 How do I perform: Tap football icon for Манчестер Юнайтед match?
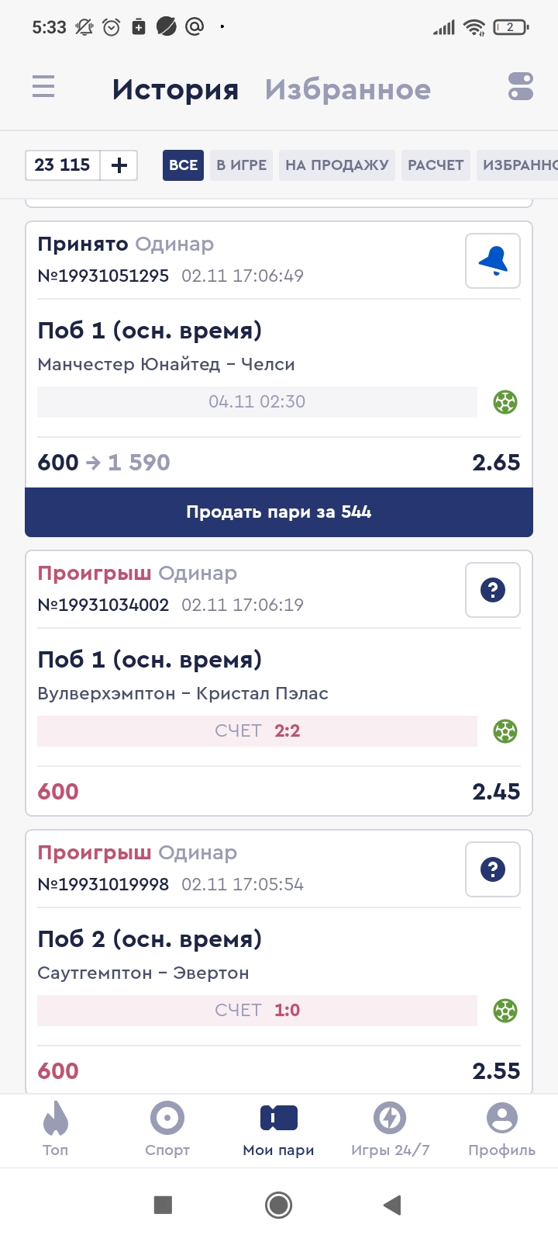click(505, 402)
